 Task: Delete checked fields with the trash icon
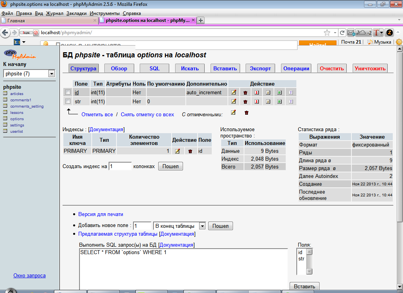coord(246,113)
